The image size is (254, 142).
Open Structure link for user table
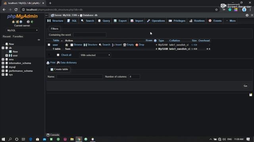(x=90, y=45)
